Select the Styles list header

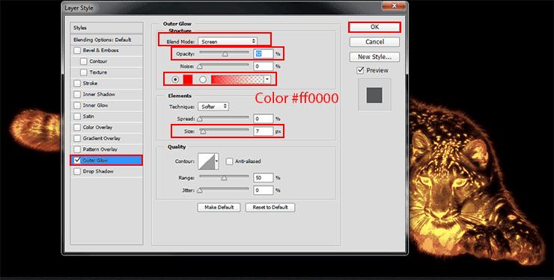pos(106,28)
